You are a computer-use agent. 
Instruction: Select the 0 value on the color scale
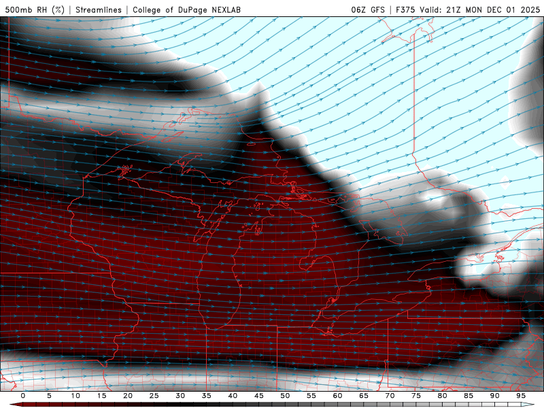coord(23,396)
